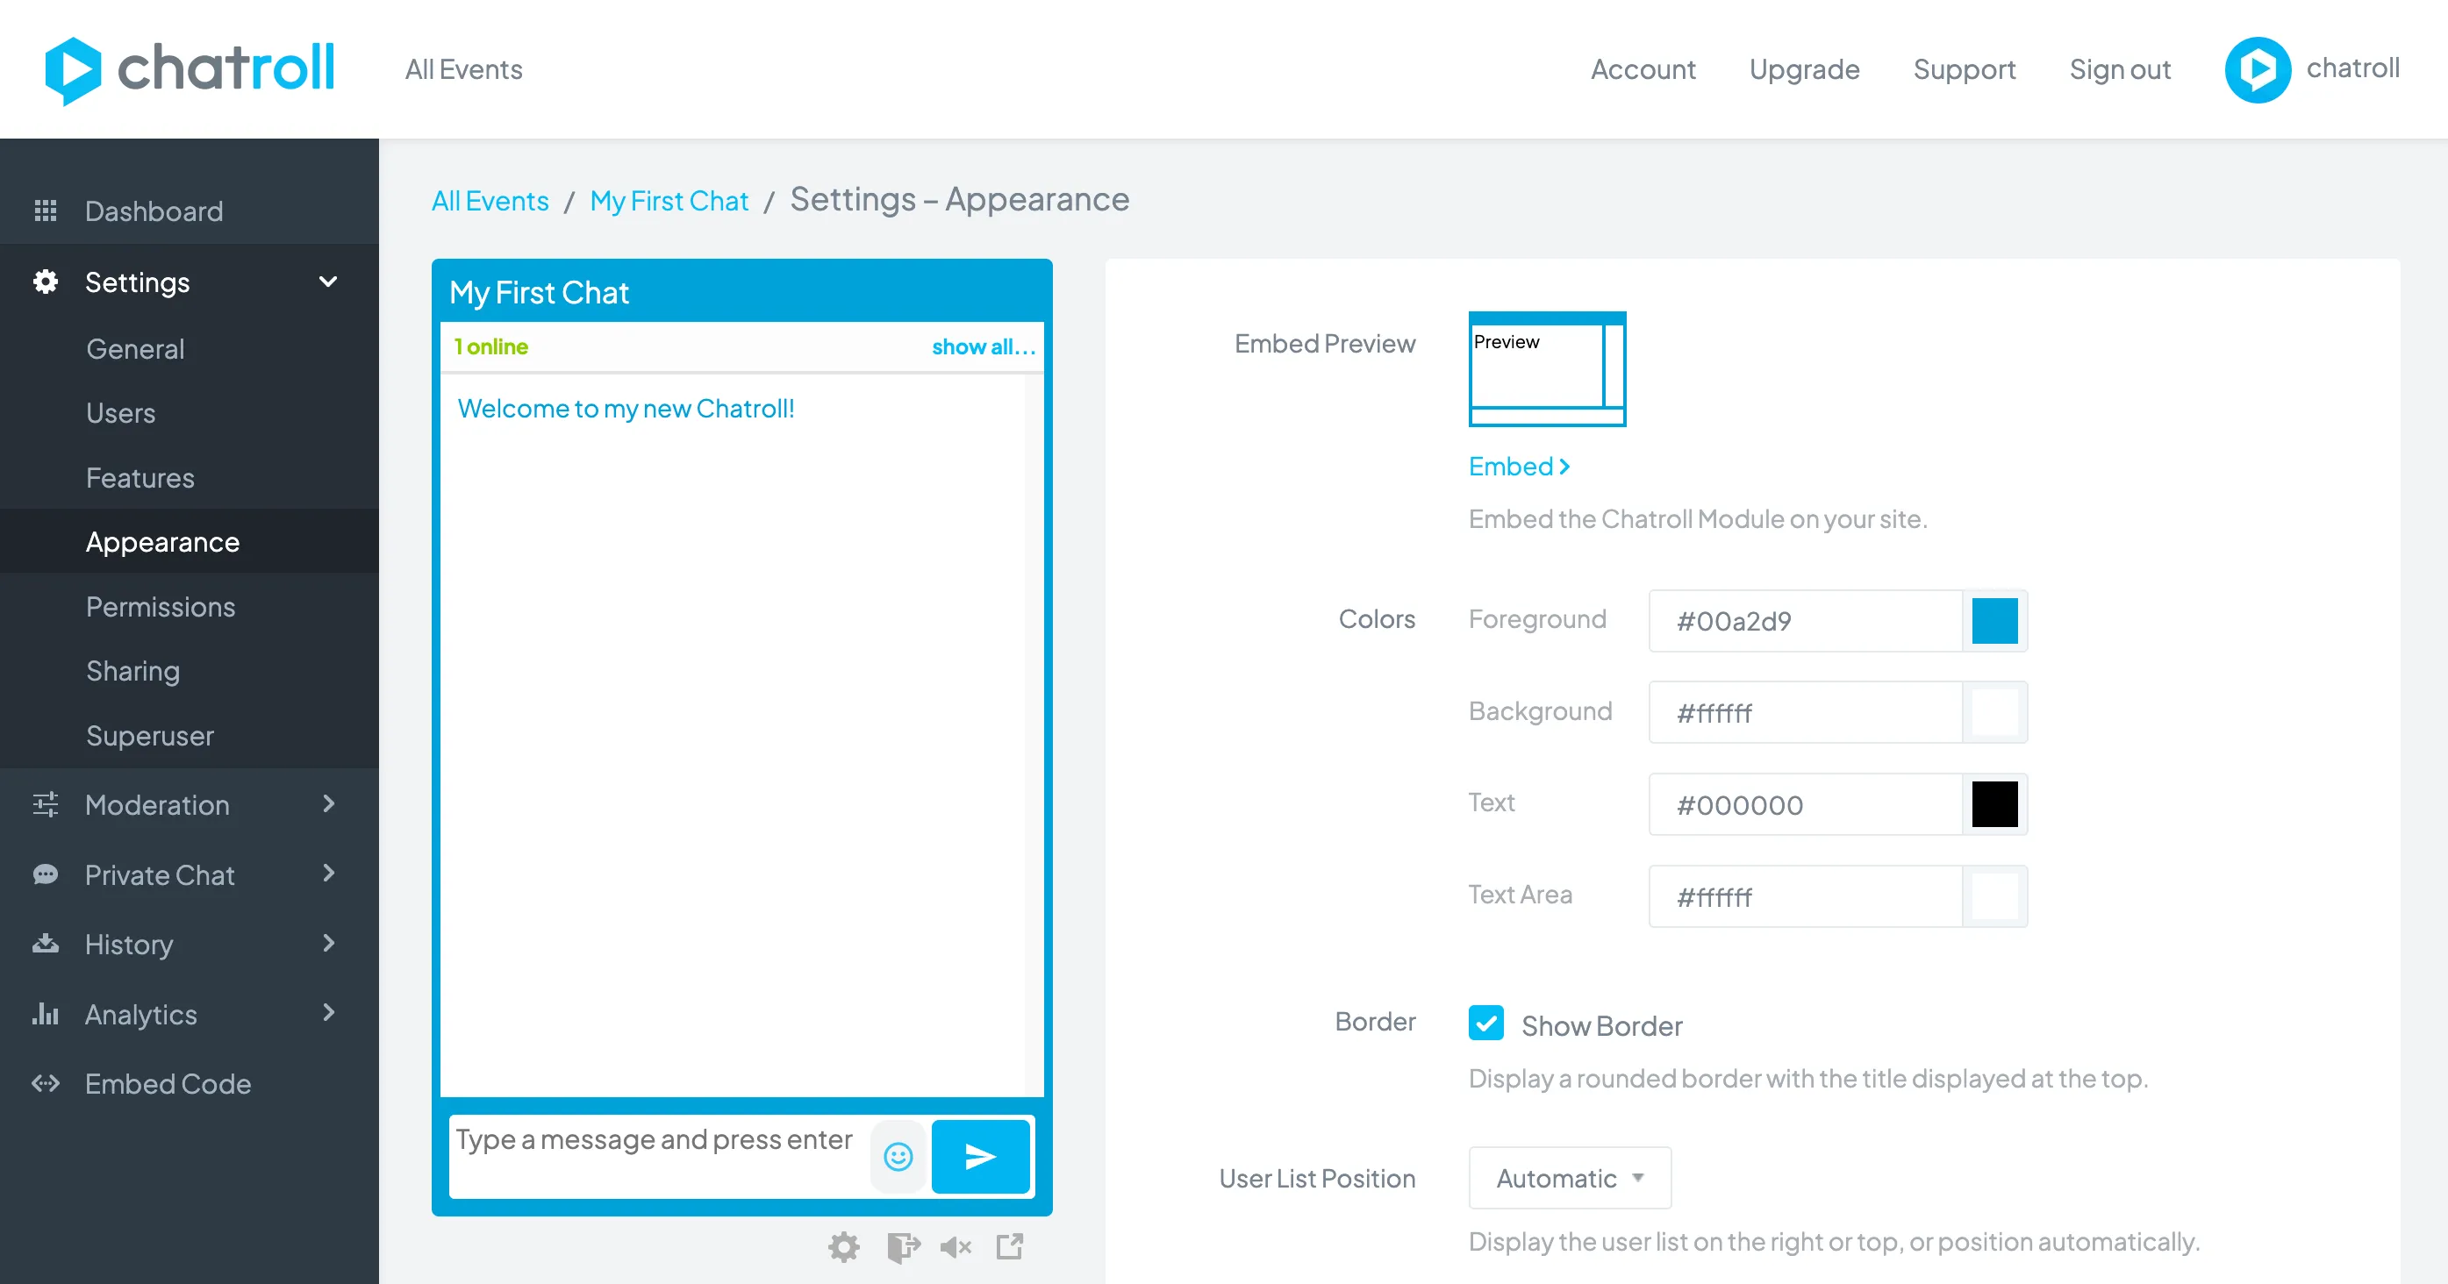Pop out the chat in new window

[x=1009, y=1246]
